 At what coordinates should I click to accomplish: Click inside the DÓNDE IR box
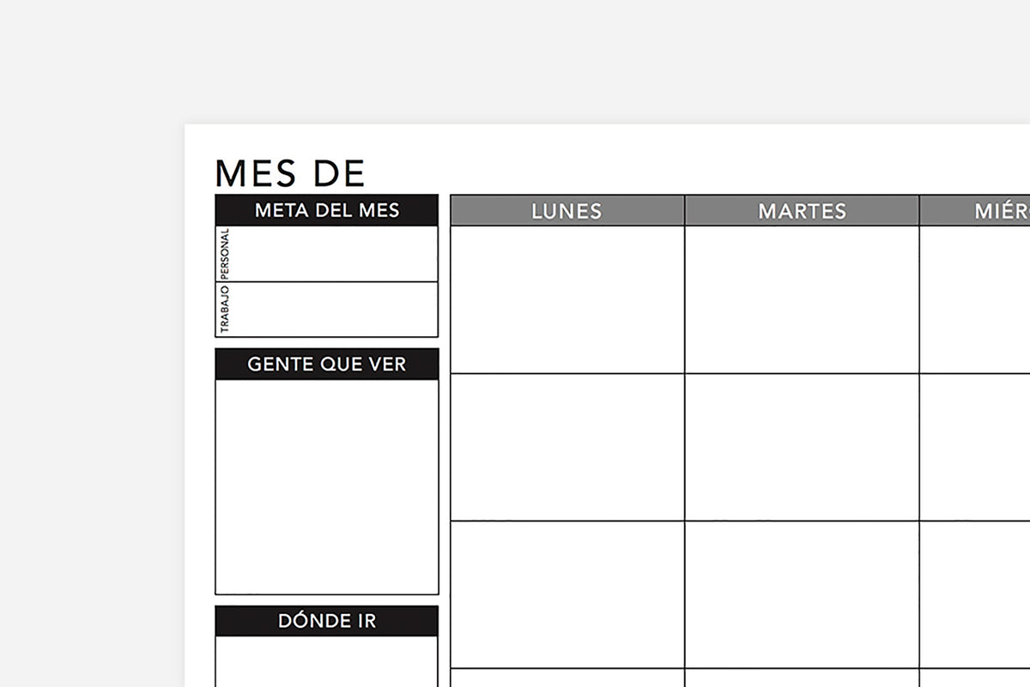(x=327, y=661)
